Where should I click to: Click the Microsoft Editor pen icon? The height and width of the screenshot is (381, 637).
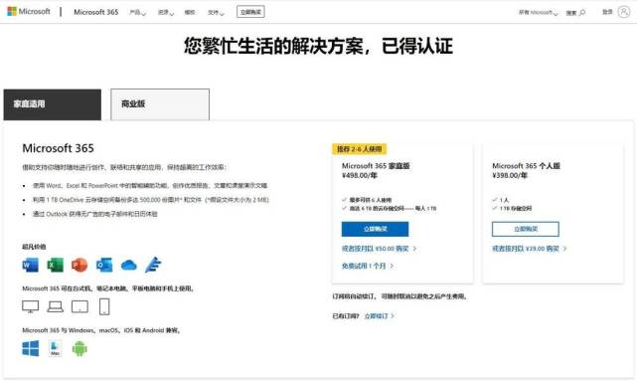pyautogui.click(x=154, y=265)
